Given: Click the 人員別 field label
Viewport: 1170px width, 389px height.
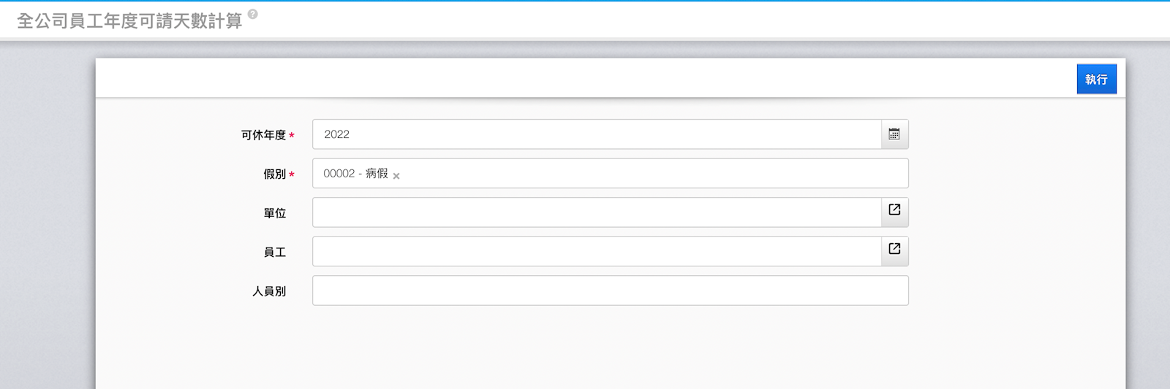Looking at the screenshot, I should 269,291.
